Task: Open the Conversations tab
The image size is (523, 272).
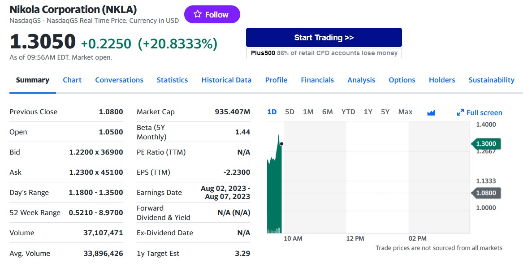Action: click(119, 80)
